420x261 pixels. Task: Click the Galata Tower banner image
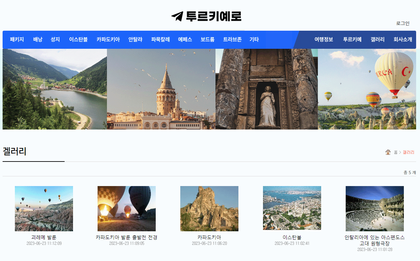161,89
